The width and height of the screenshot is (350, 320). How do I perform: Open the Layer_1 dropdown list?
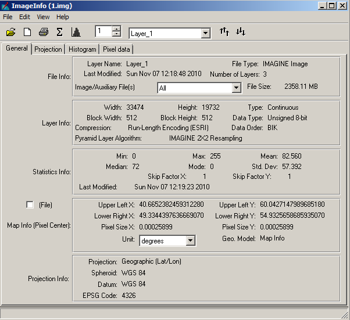205,34
